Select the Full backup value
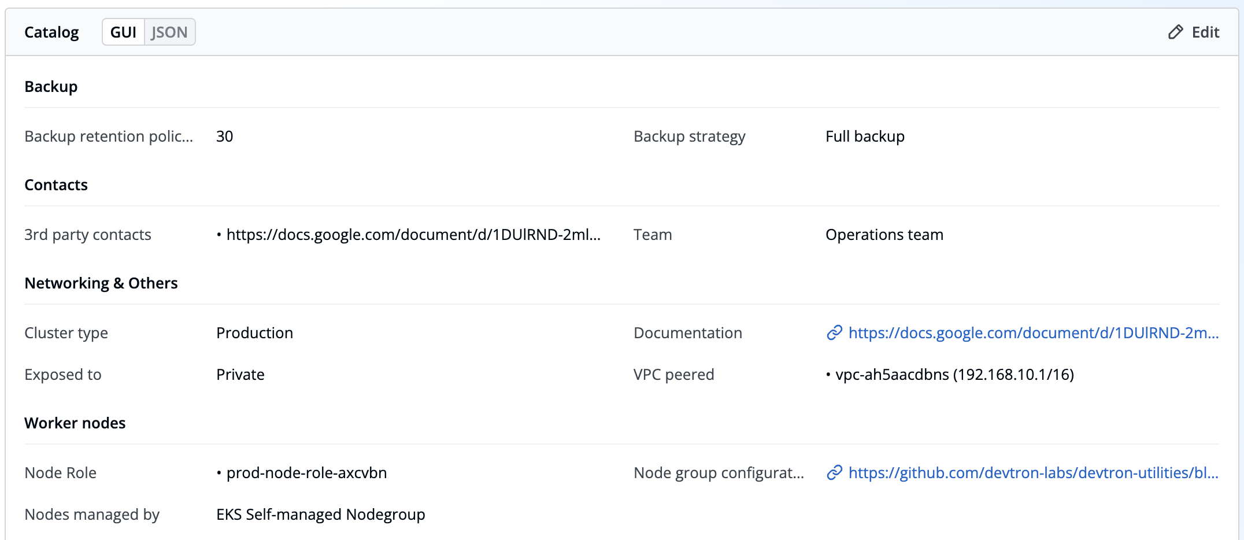 [865, 136]
